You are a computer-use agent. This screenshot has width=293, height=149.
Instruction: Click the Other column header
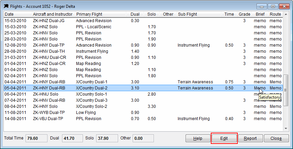pos(168,14)
